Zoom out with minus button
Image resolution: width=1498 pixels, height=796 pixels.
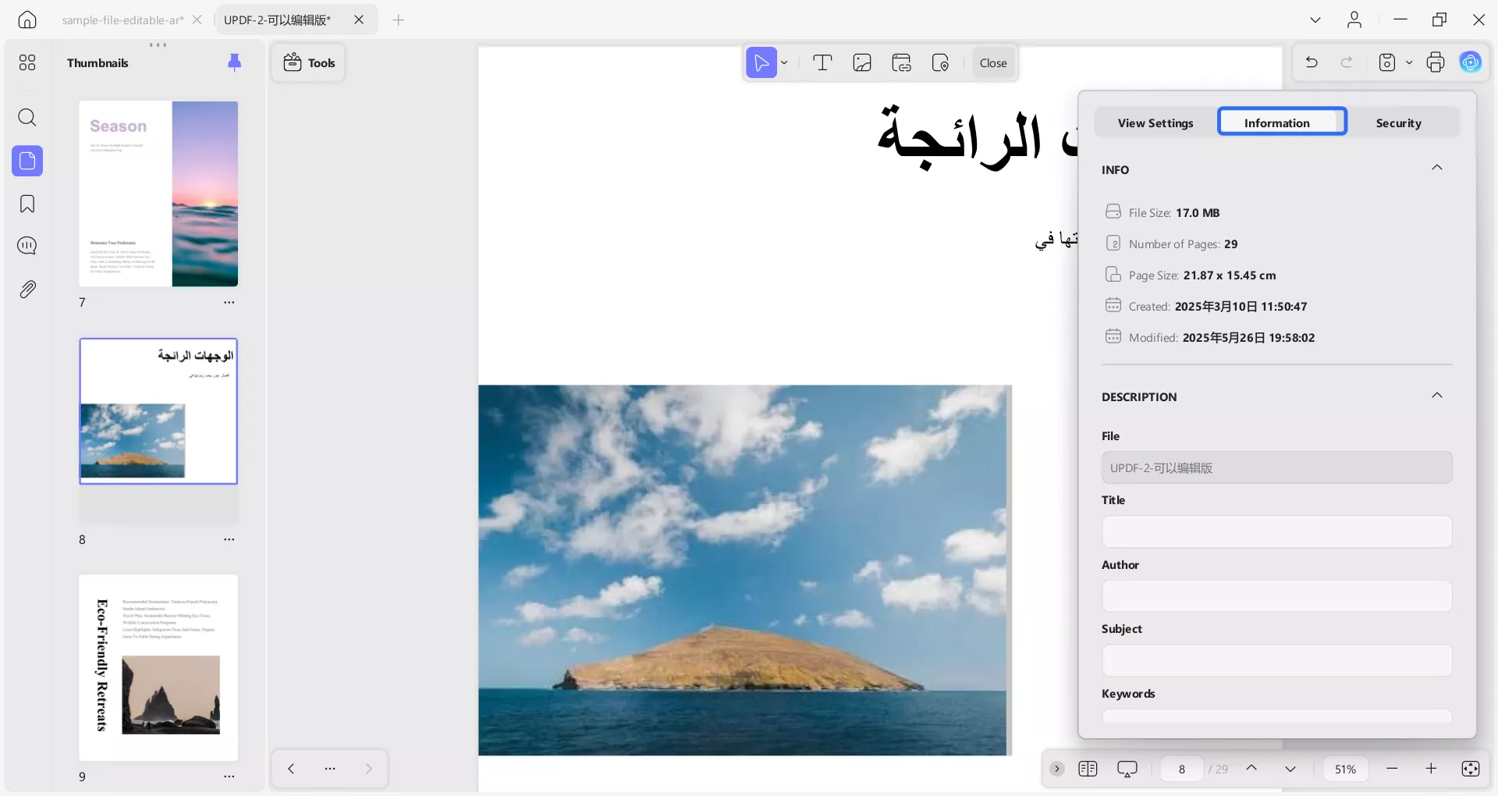(x=1392, y=769)
